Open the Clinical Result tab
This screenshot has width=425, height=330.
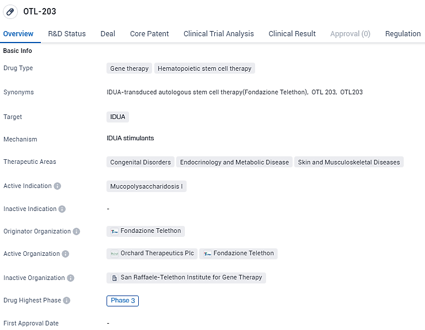tap(292, 34)
